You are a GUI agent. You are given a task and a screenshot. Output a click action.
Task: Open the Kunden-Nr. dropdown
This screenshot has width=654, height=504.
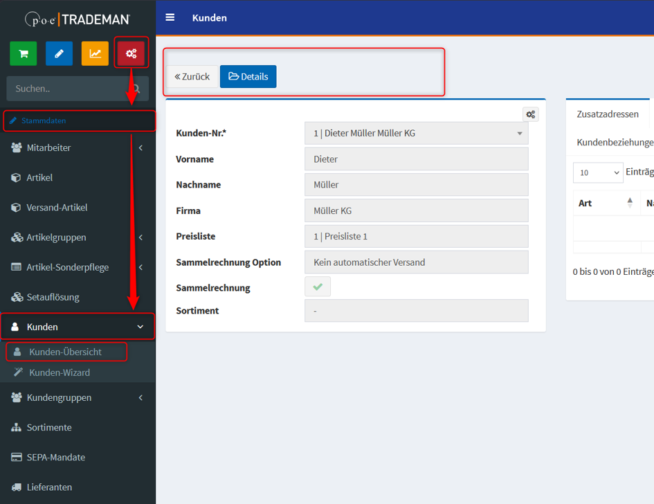pos(416,133)
